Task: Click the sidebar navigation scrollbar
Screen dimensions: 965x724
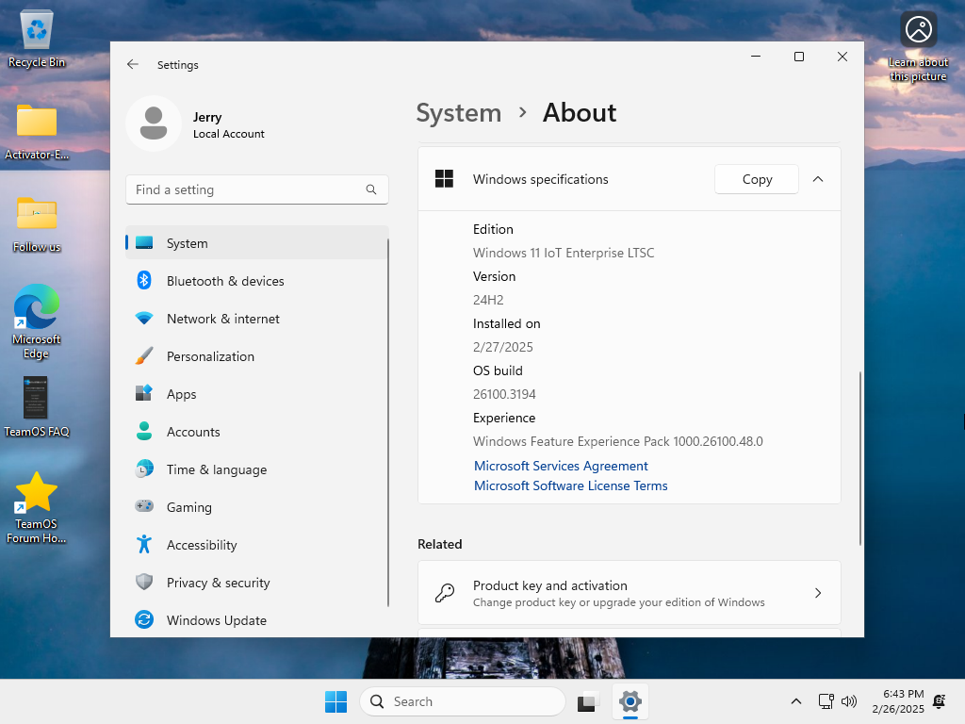Action: pos(388,421)
